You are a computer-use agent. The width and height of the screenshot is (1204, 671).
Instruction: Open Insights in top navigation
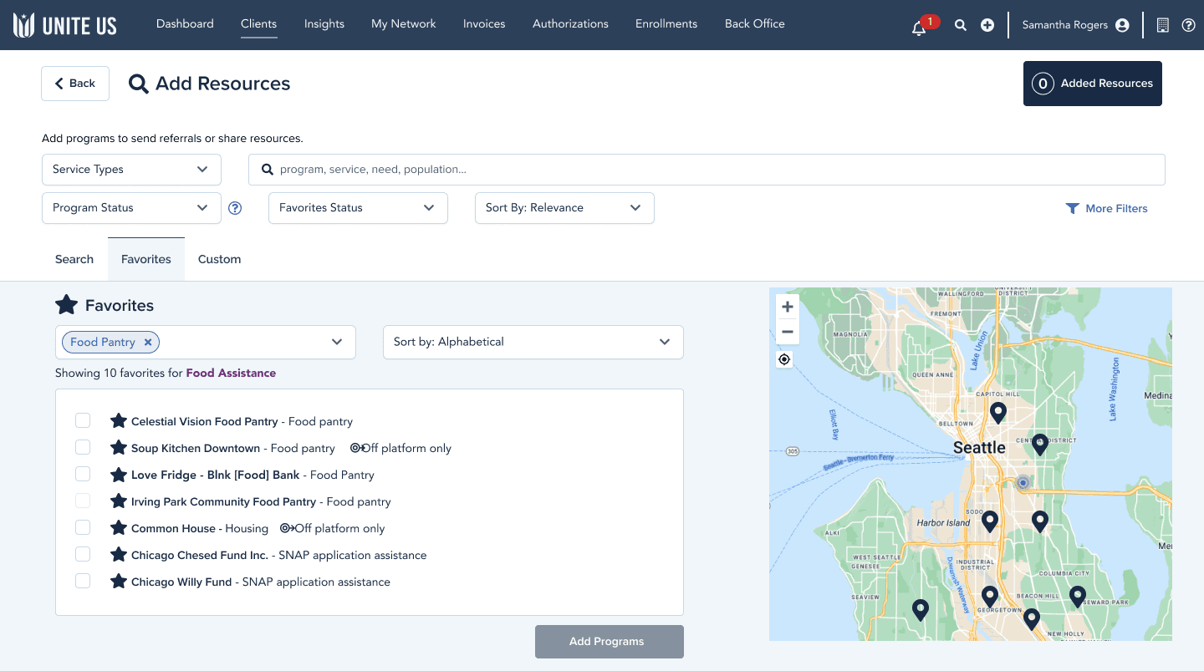(324, 23)
